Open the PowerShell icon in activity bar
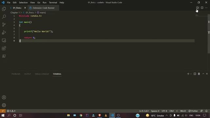The image size is (210, 118). click(x=4, y=56)
